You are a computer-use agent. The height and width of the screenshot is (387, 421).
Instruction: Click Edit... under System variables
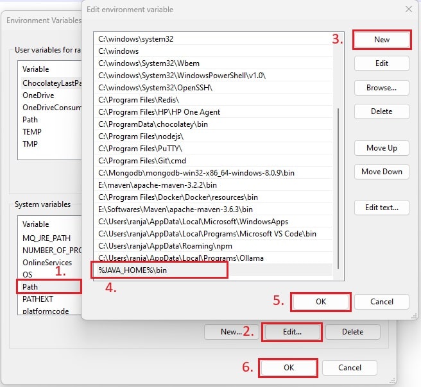tap(292, 332)
